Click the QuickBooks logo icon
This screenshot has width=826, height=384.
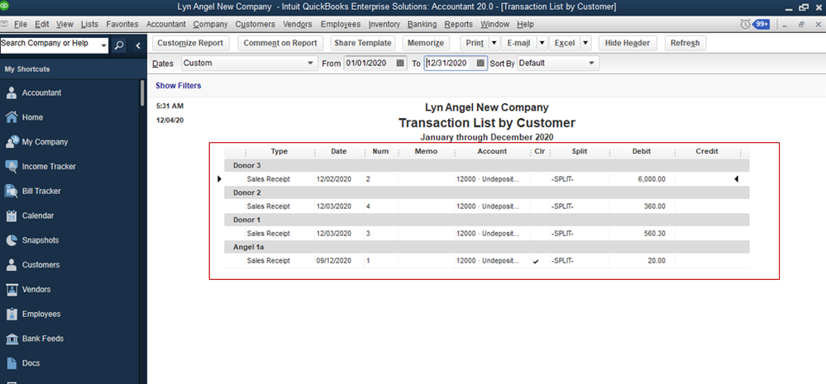coord(5,7)
